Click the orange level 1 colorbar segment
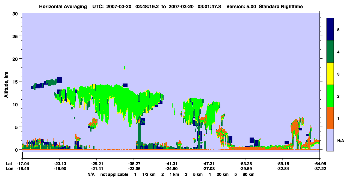This screenshot has width=355, height=182. point(330,118)
